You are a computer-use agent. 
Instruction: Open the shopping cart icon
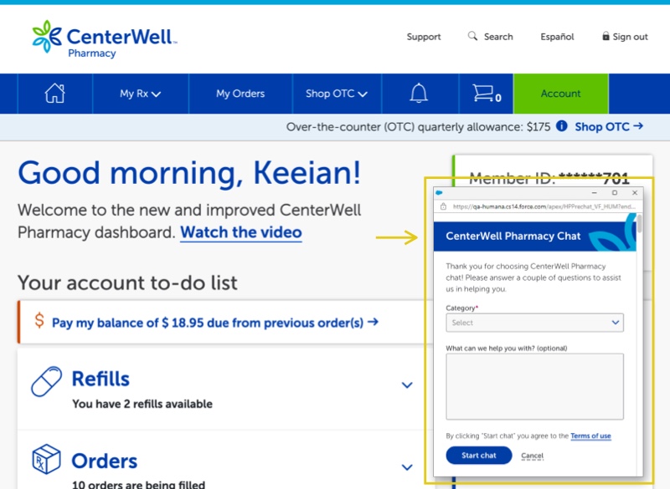coord(487,93)
